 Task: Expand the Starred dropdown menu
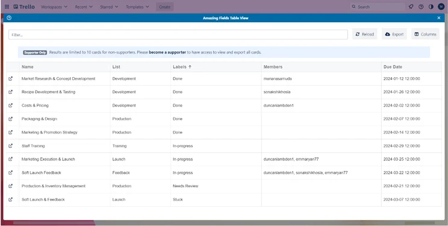(109, 7)
